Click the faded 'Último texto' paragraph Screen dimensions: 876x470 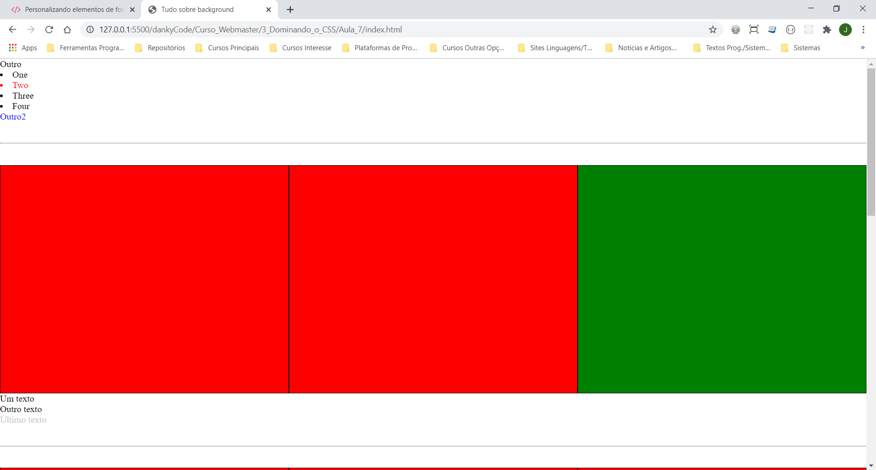click(23, 420)
